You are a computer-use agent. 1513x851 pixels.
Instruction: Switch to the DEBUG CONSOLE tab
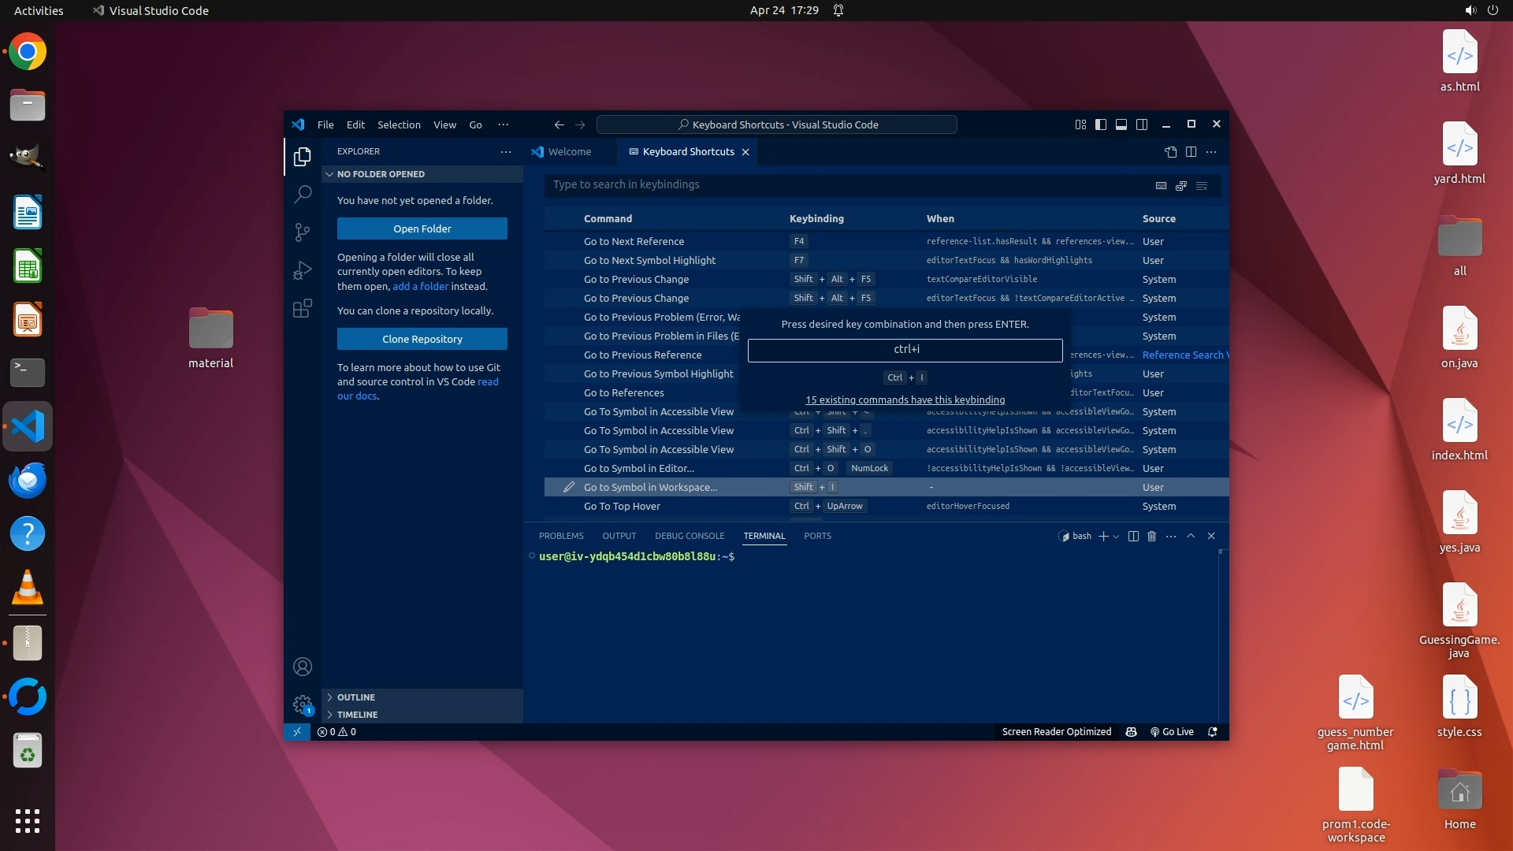(x=689, y=536)
